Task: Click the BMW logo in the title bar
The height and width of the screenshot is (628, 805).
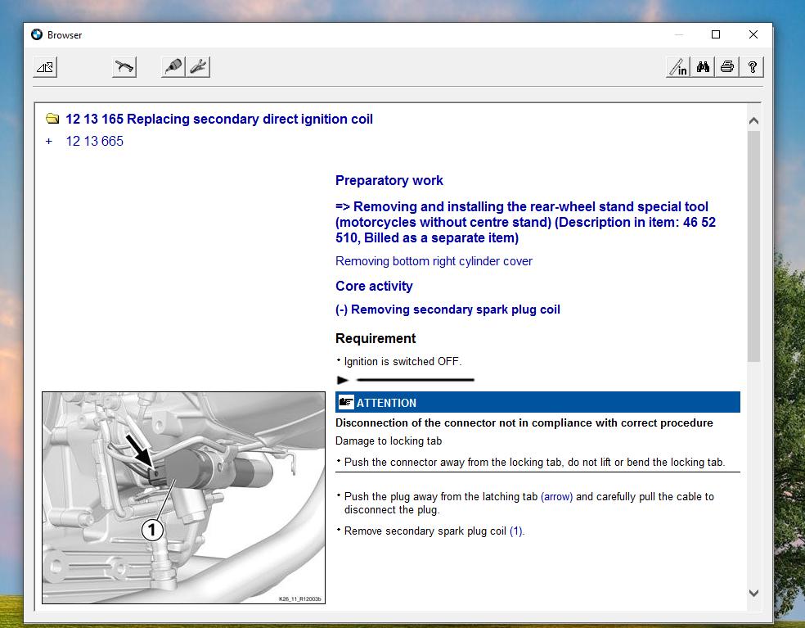Action: pos(37,34)
